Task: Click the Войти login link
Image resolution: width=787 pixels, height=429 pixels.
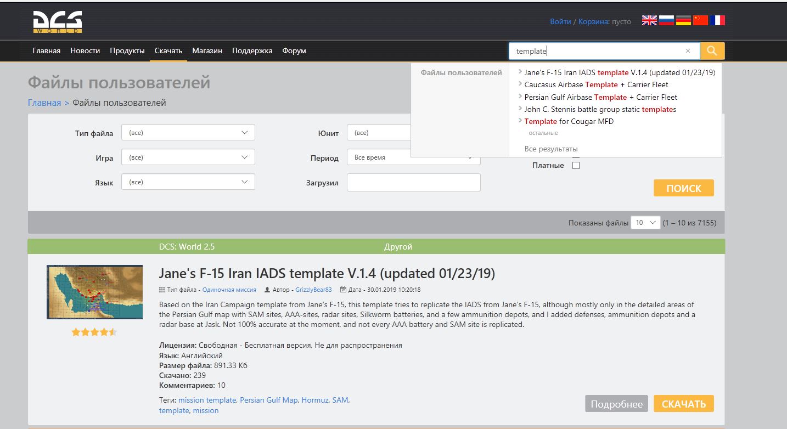Action: tap(560, 21)
